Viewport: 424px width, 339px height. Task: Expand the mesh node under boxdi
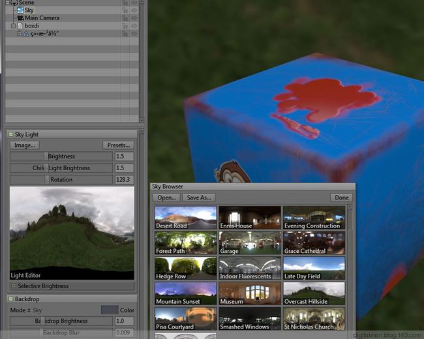coord(19,34)
